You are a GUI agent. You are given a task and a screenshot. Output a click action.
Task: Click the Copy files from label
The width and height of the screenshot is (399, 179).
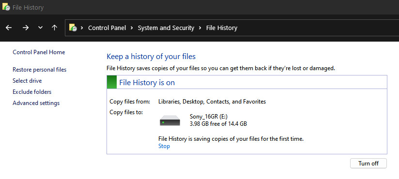130,102
